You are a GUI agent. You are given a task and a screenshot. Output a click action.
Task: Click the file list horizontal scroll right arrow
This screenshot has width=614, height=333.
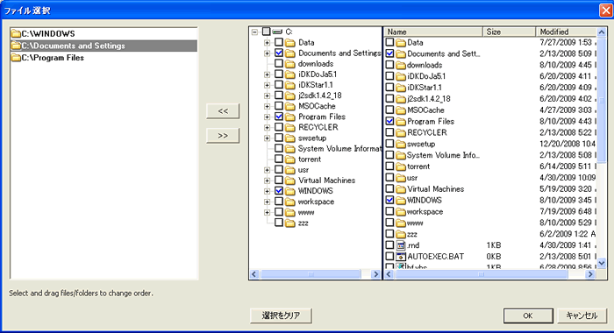pos(590,274)
